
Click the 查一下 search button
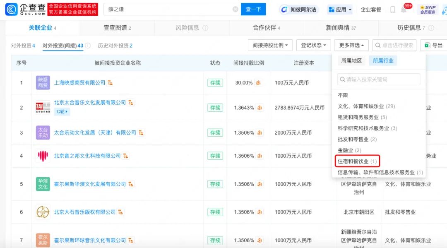coord(253,9)
